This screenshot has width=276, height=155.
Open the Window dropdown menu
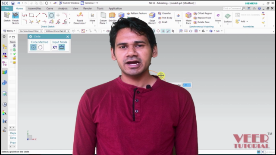88,3
